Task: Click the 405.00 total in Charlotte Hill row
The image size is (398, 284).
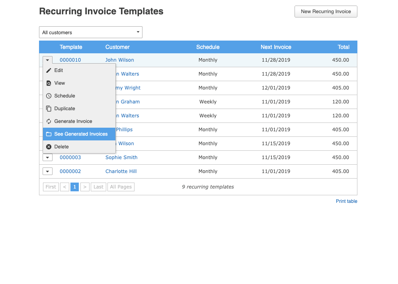Action: point(341,171)
